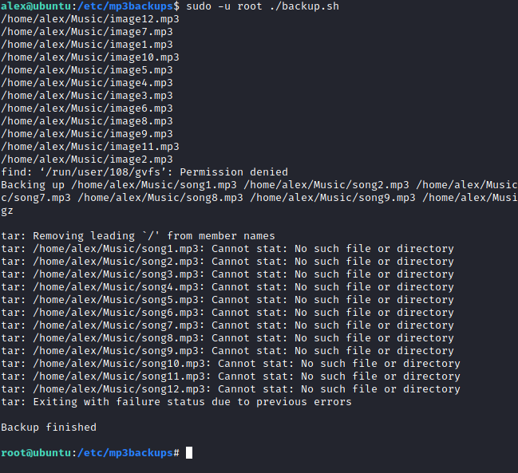Click the "Exiting with failure status" line
518x473 pixels.
point(176,401)
